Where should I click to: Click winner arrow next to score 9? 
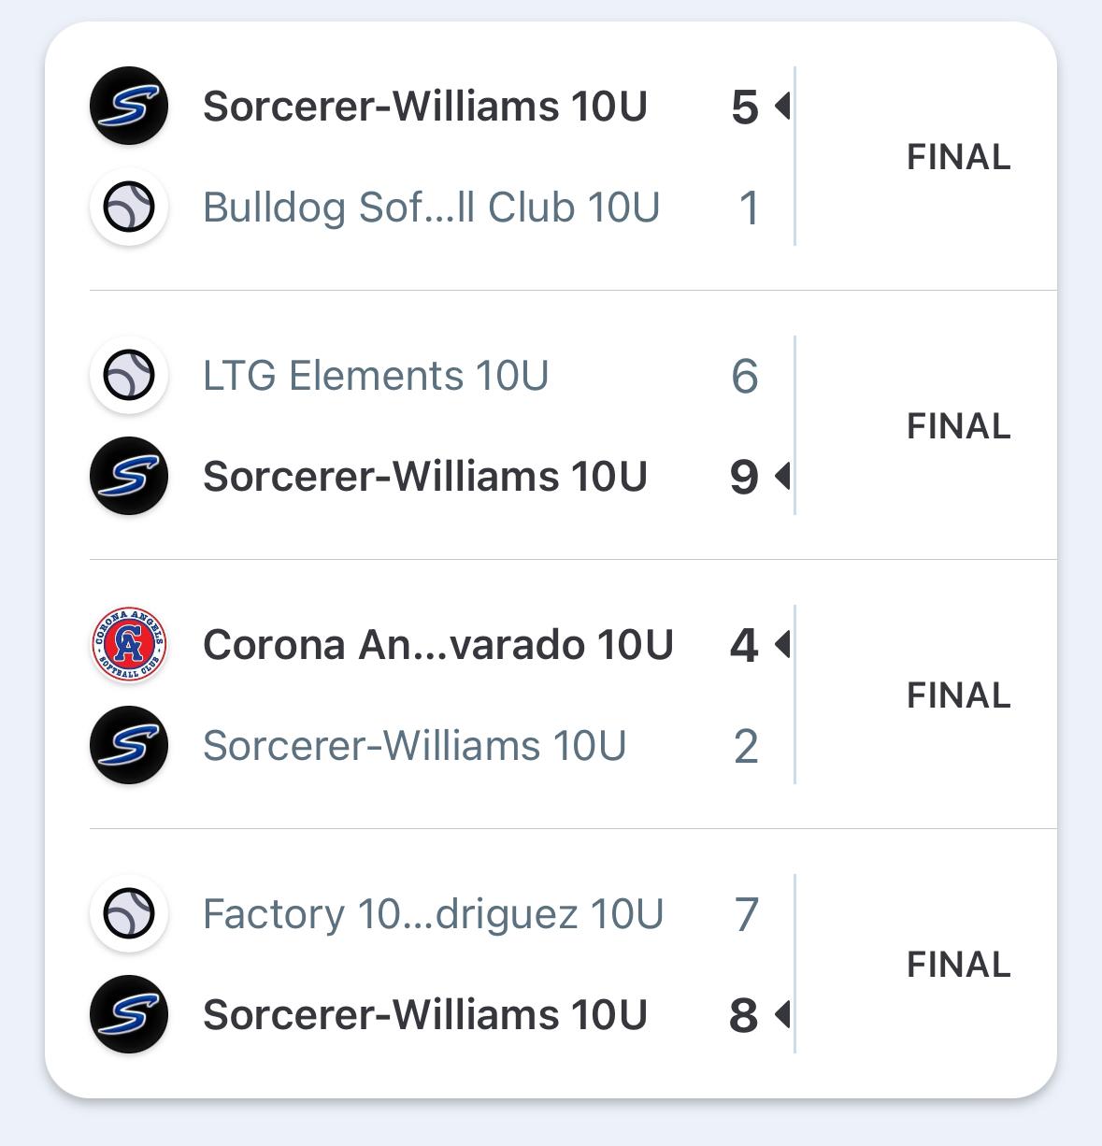782,477
